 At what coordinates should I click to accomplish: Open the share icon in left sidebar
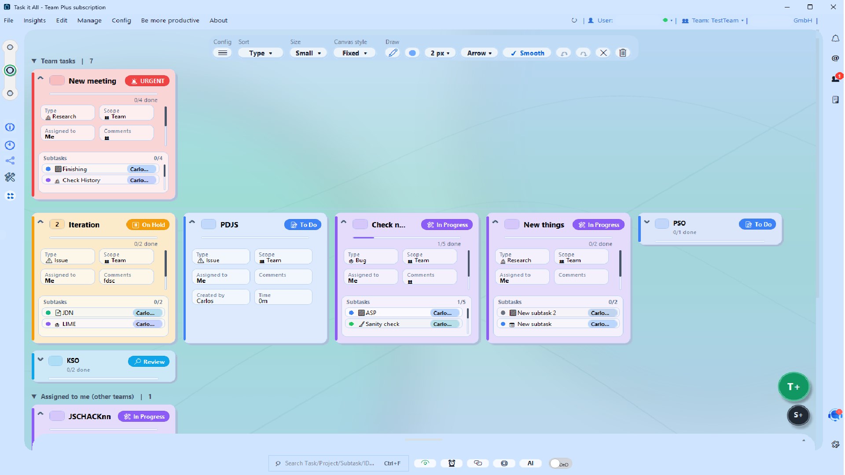click(x=10, y=161)
